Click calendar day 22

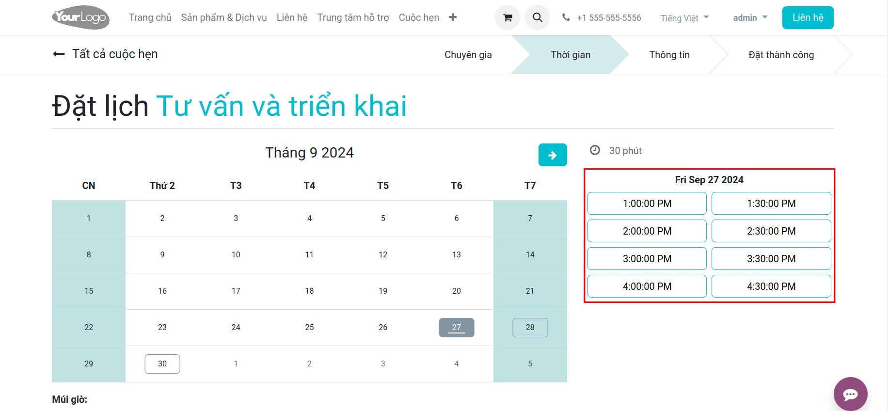click(89, 328)
